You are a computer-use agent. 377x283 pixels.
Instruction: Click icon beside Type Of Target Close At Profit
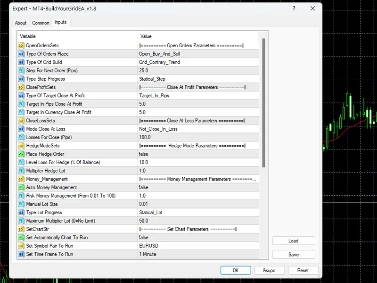pyautogui.click(x=21, y=96)
